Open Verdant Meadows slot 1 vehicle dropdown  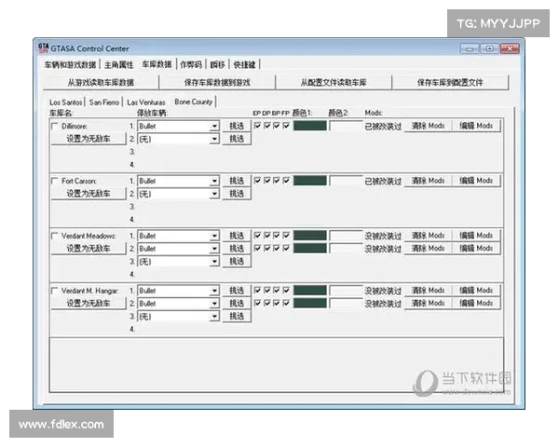[214, 236]
